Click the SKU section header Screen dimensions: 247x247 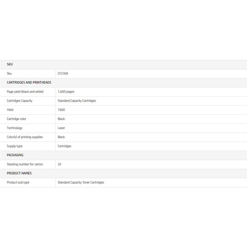tap(10, 64)
